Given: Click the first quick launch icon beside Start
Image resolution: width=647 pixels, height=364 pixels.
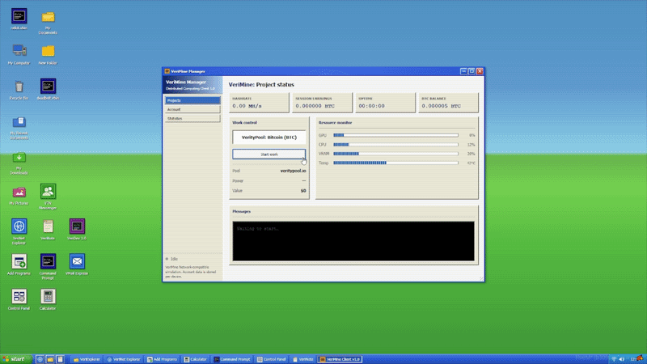Looking at the screenshot, I should tap(40, 359).
